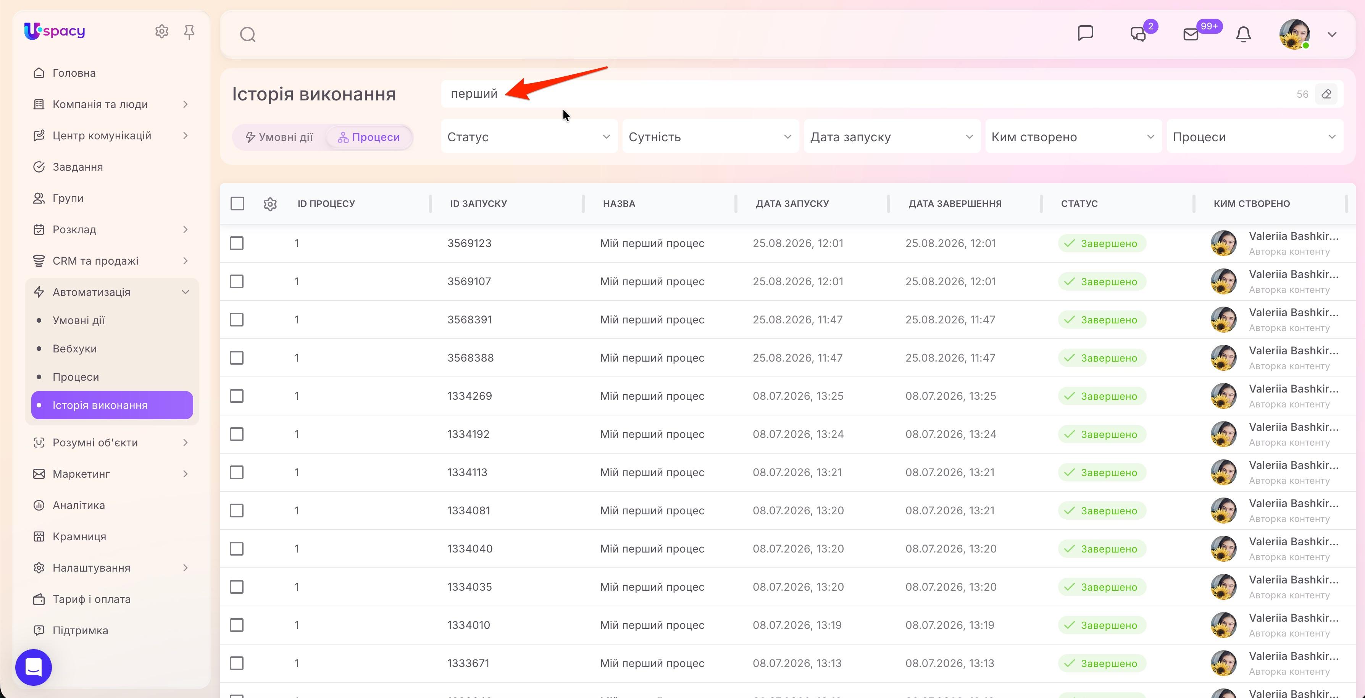
Task: Open the notifications bell
Action: (x=1243, y=34)
